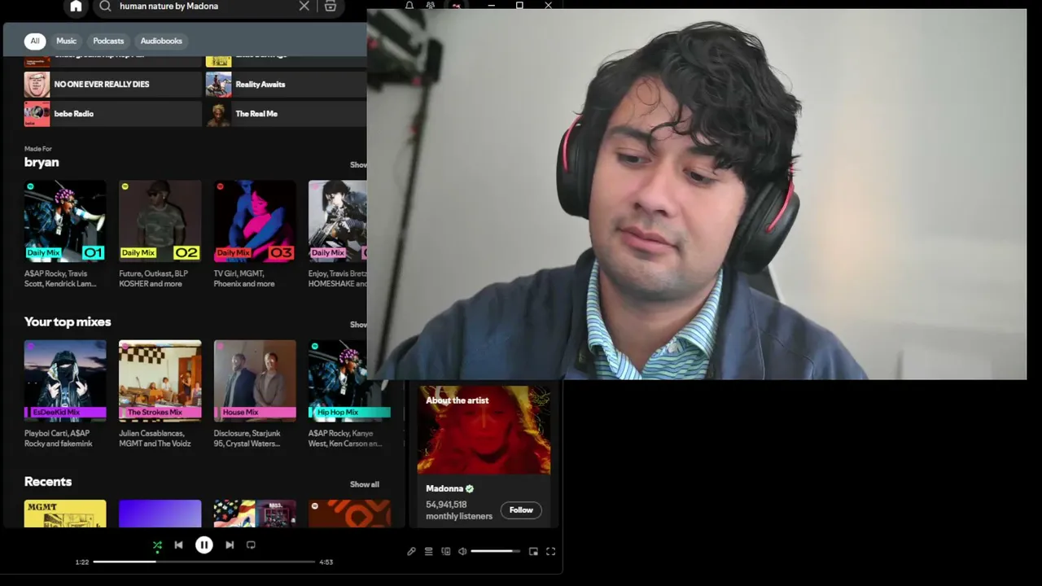Click the total duration 4:53

coord(326,562)
